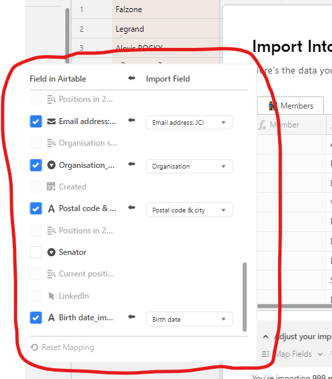
Task: Click the Organisation single-select field icon
Action: pos(51,165)
